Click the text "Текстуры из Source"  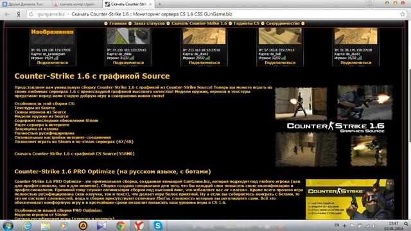[x=35, y=108]
